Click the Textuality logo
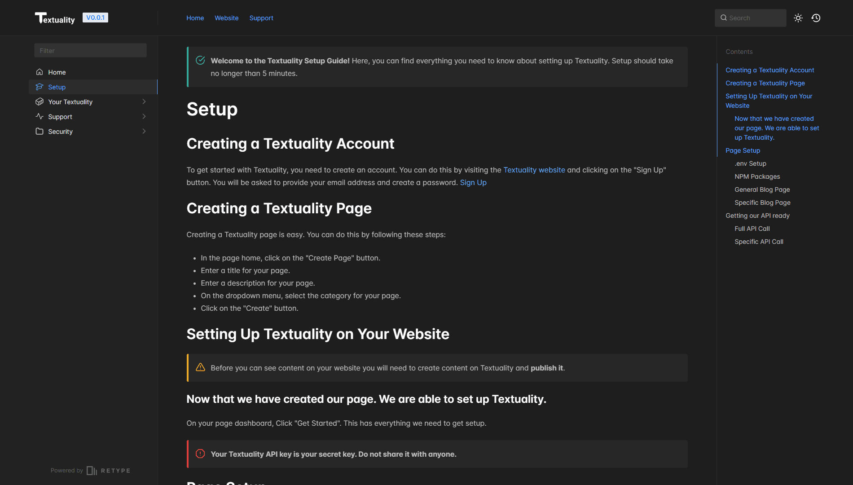Viewport: 853px width, 485px height. [x=55, y=18]
